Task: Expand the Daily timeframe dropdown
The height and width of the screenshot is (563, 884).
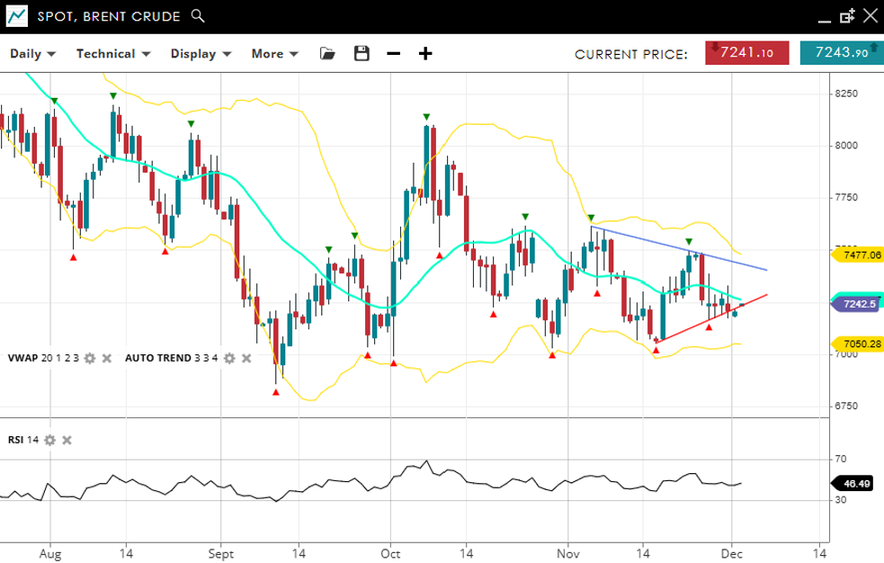Action: (x=32, y=54)
